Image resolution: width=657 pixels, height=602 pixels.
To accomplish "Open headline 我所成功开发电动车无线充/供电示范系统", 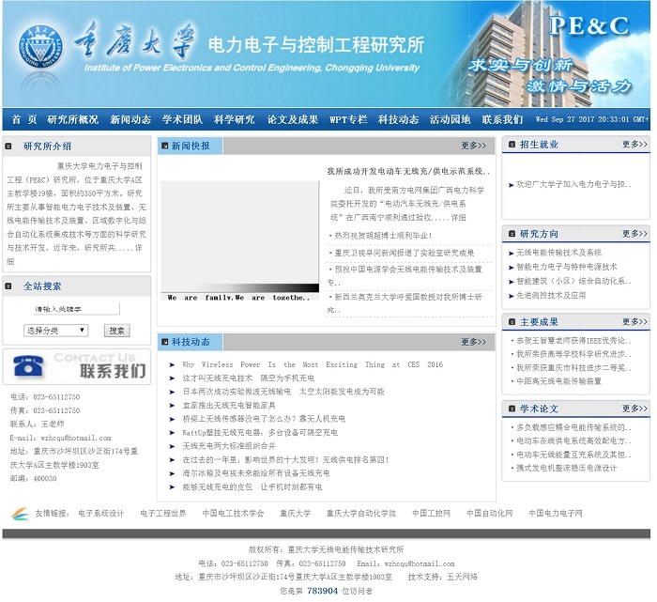I will pos(408,172).
